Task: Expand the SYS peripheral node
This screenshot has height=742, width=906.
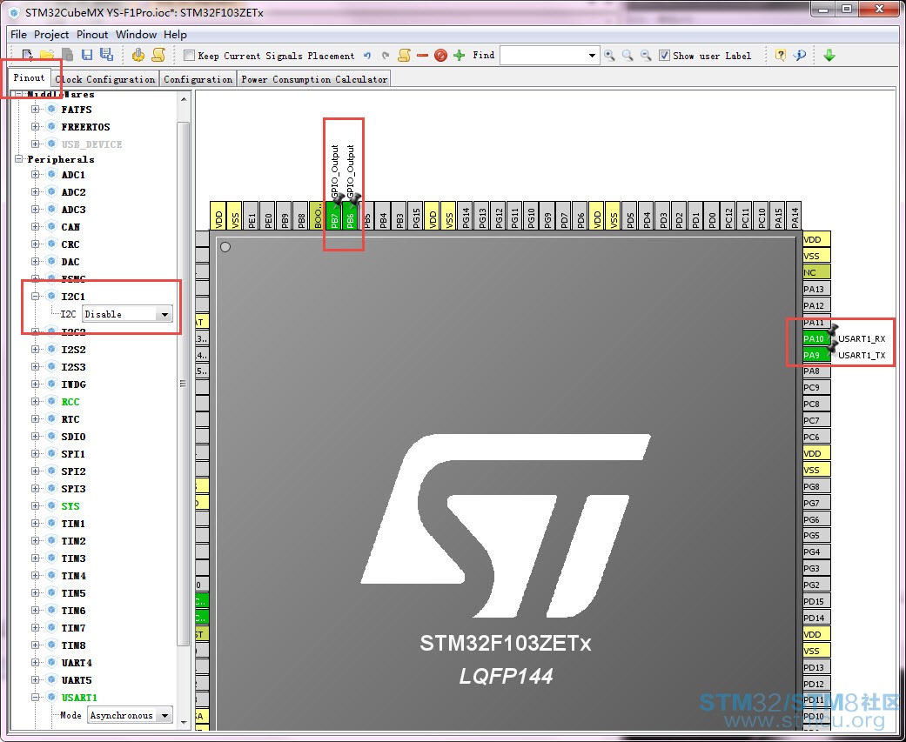Action: pos(35,506)
